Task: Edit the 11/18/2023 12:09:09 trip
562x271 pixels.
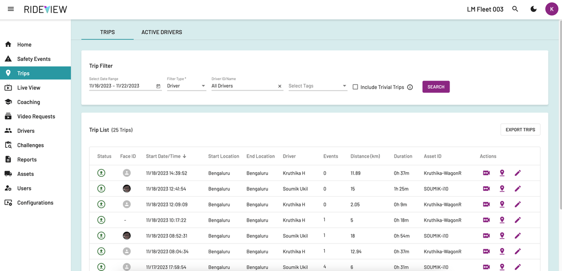Action: tap(518, 204)
